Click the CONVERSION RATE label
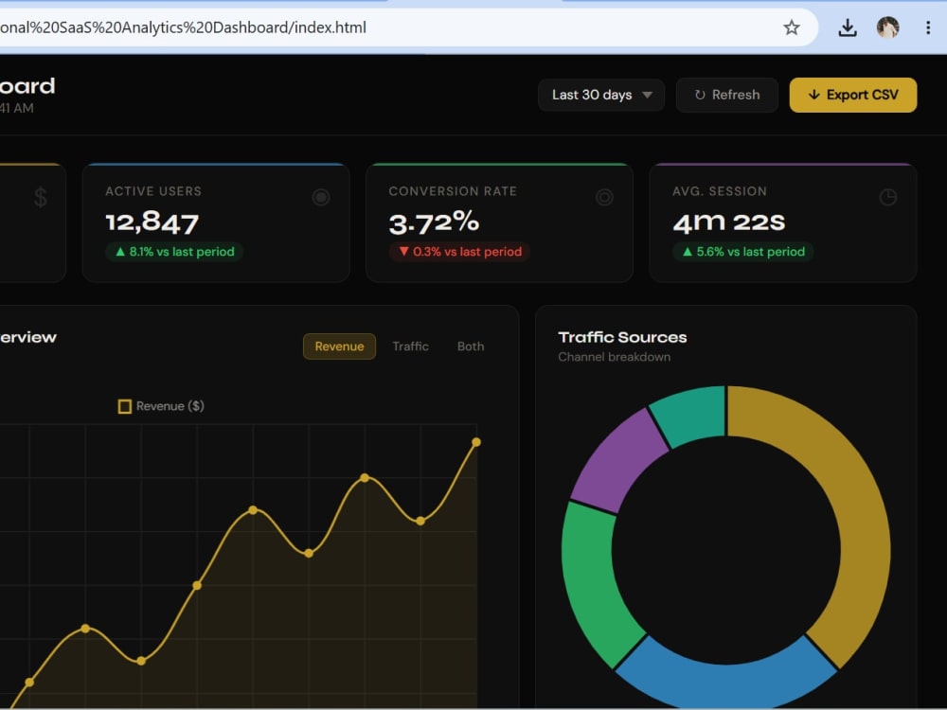Image resolution: width=947 pixels, height=710 pixels. tap(453, 191)
